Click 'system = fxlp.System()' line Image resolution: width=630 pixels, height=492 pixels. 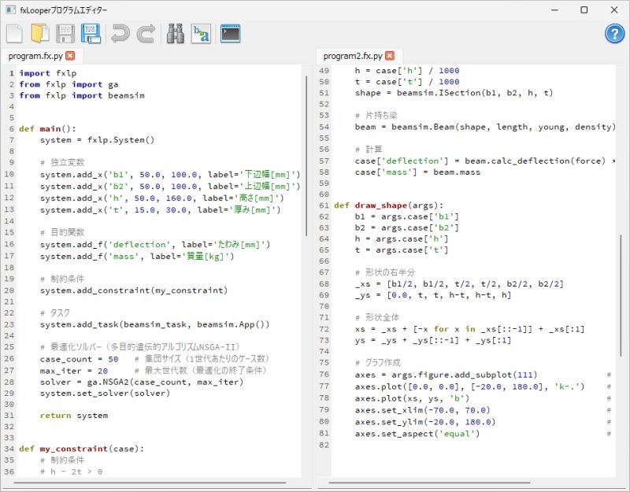(97, 140)
